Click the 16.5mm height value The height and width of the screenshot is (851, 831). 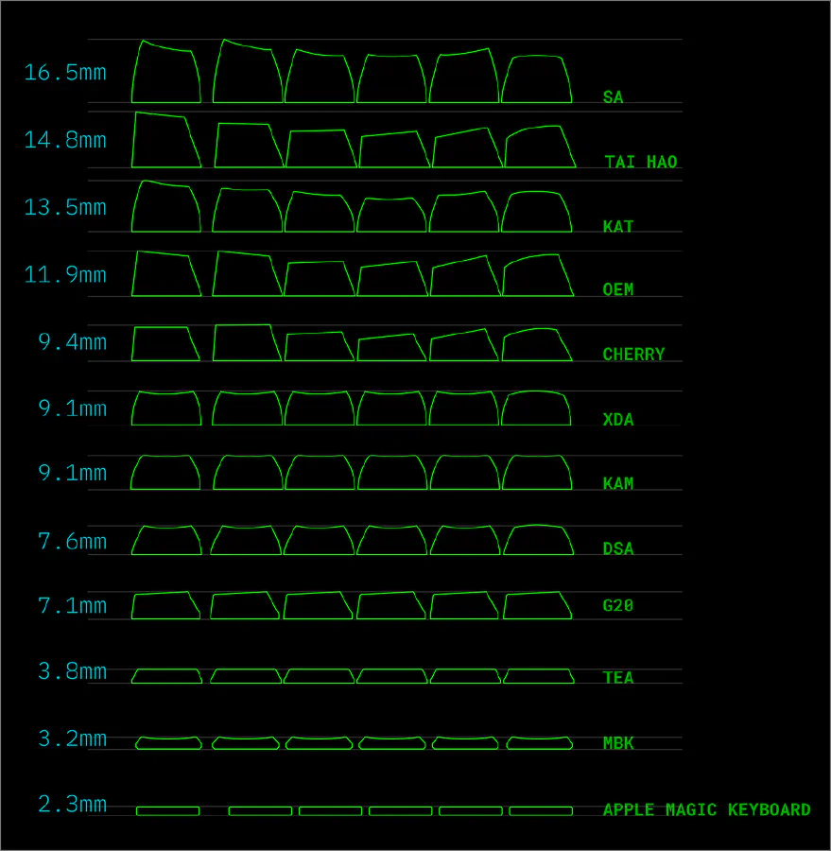point(64,72)
